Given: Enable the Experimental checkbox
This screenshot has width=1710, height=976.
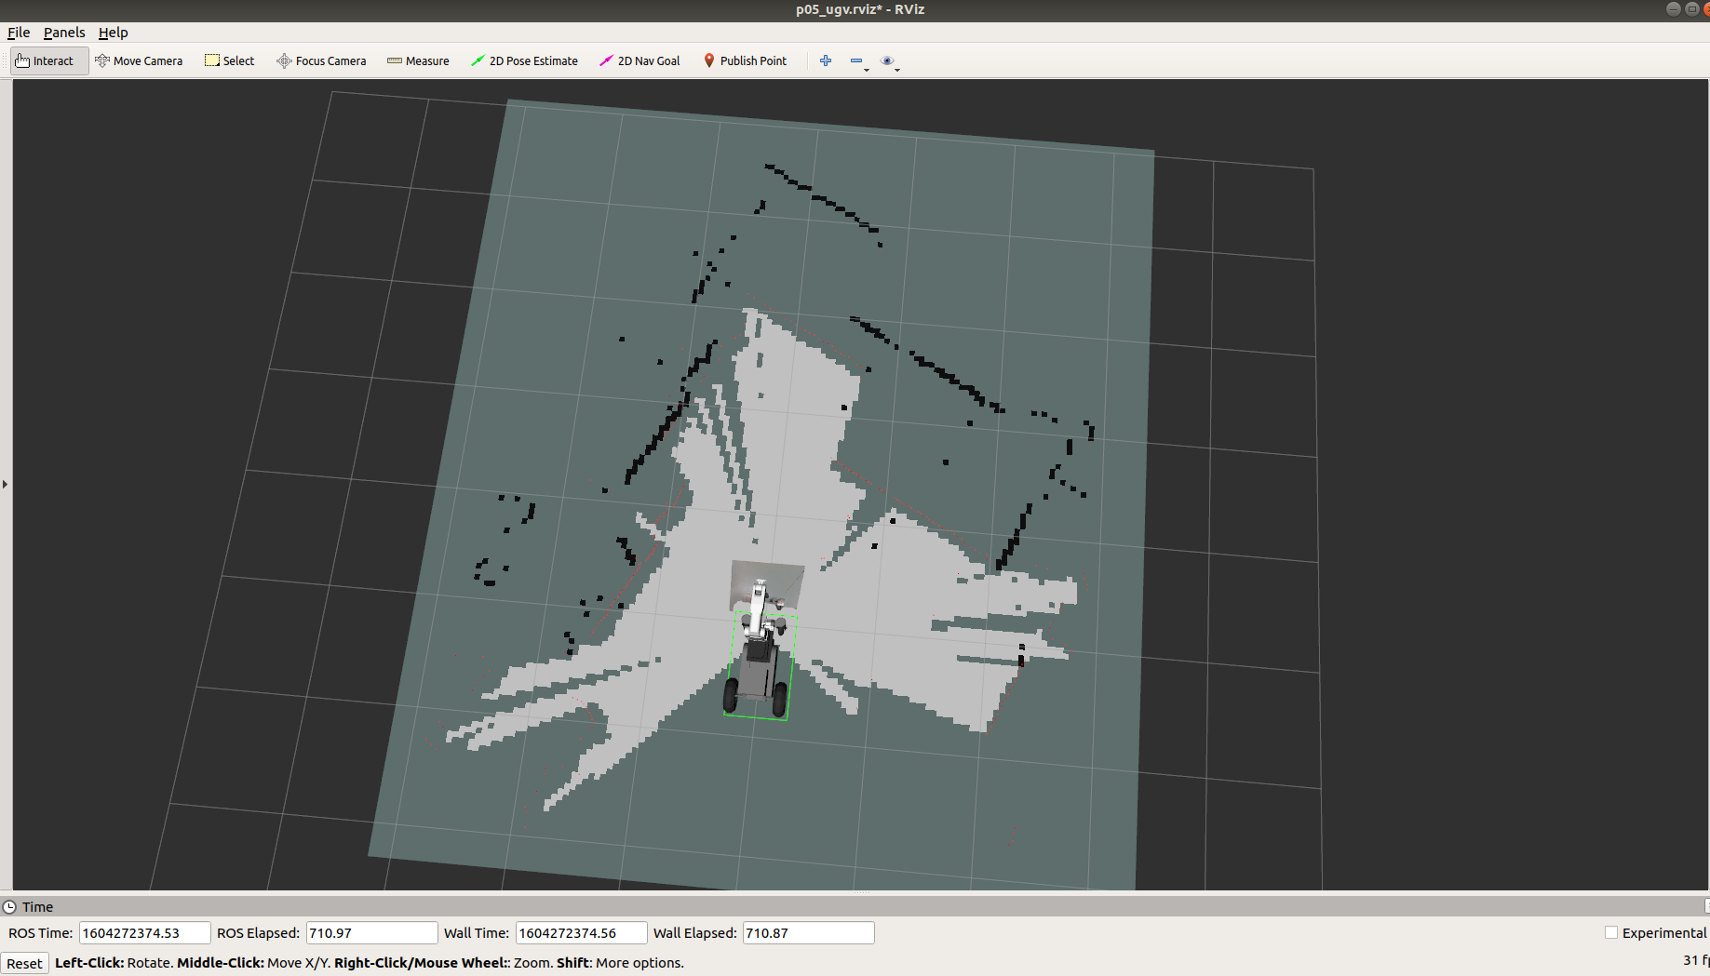Looking at the screenshot, I should [x=1611, y=932].
